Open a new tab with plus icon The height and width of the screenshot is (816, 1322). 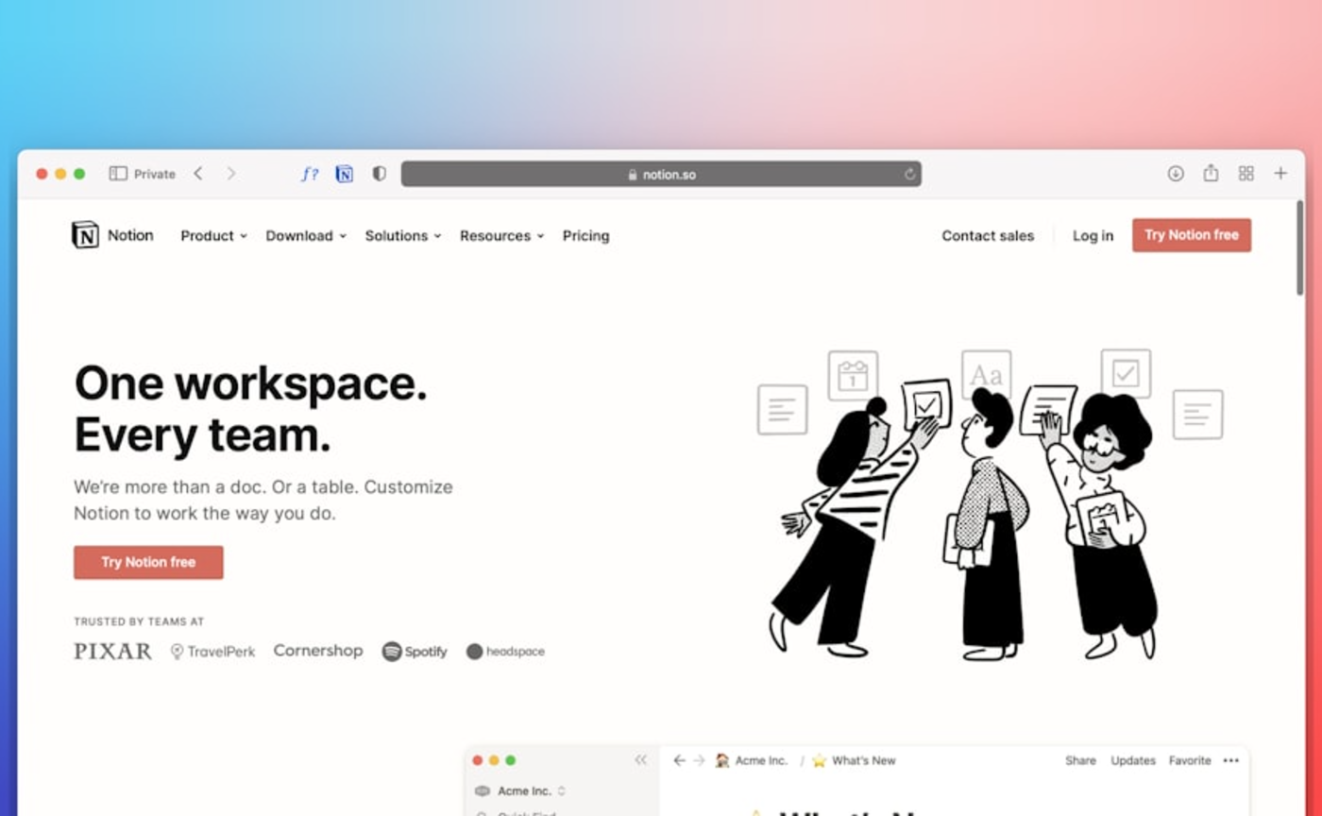coord(1280,174)
